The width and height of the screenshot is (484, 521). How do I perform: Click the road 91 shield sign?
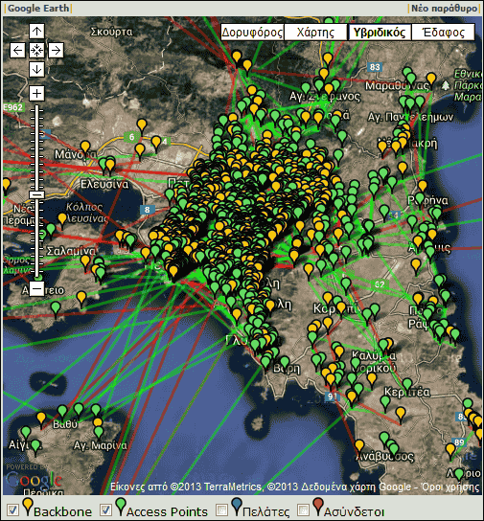332,396
